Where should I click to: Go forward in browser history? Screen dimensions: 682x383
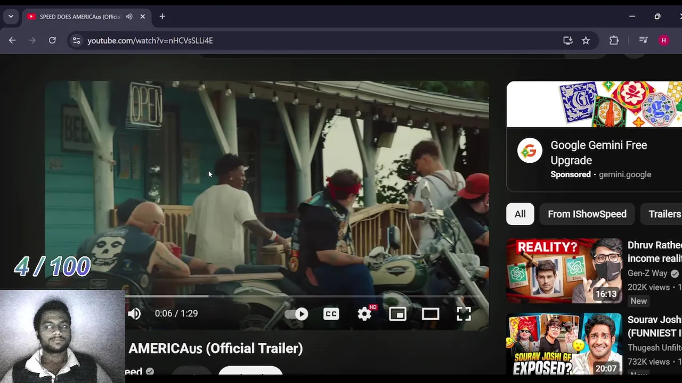point(32,40)
